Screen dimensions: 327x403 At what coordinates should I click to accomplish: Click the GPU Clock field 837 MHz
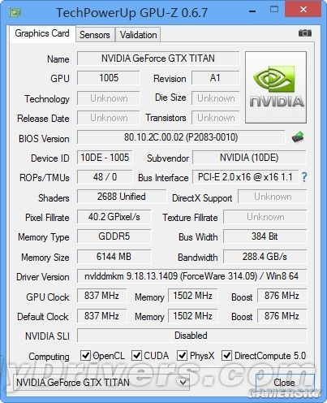[101, 296]
